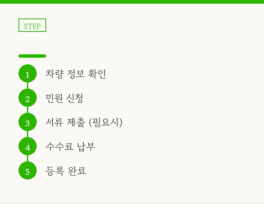Select the 민원 신청 step text
264x204 pixels.
pos(64,98)
